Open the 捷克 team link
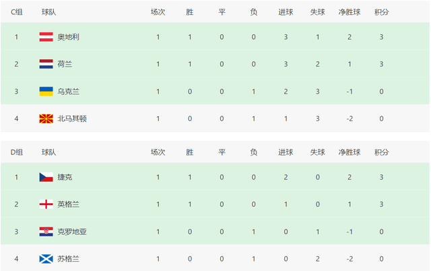The height and width of the screenshot is (271, 431). click(x=65, y=178)
